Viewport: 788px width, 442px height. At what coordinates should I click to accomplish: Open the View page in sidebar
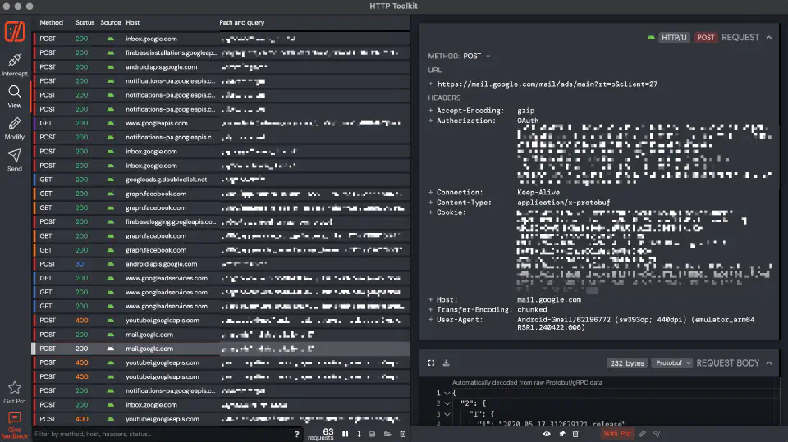(15, 97)
